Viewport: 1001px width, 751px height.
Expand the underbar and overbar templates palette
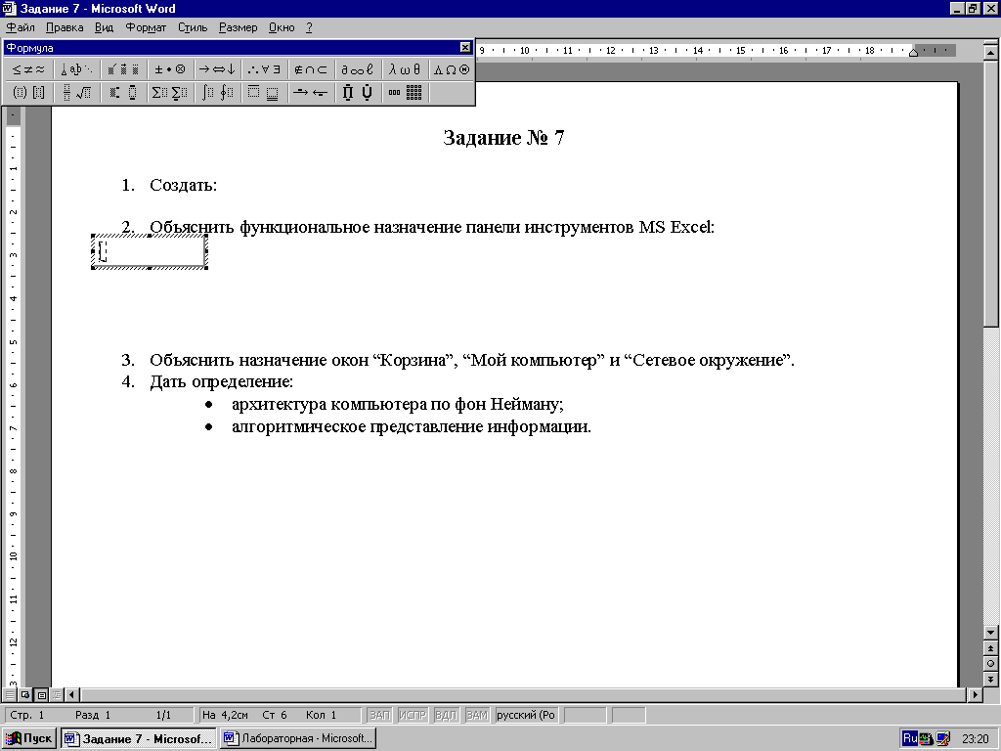tap(263, 93)
